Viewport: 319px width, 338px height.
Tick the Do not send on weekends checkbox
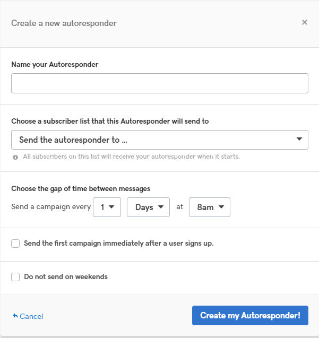tap(15, 276)
